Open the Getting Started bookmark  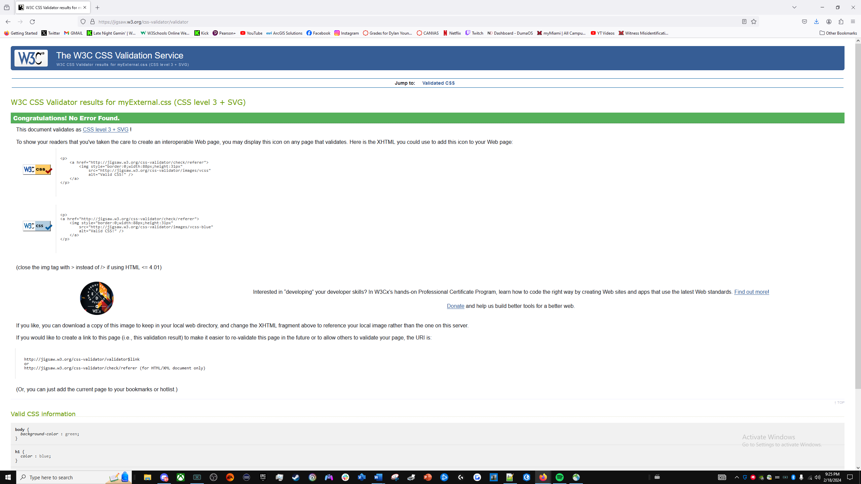pyautogui.click(x=21, y=33)
